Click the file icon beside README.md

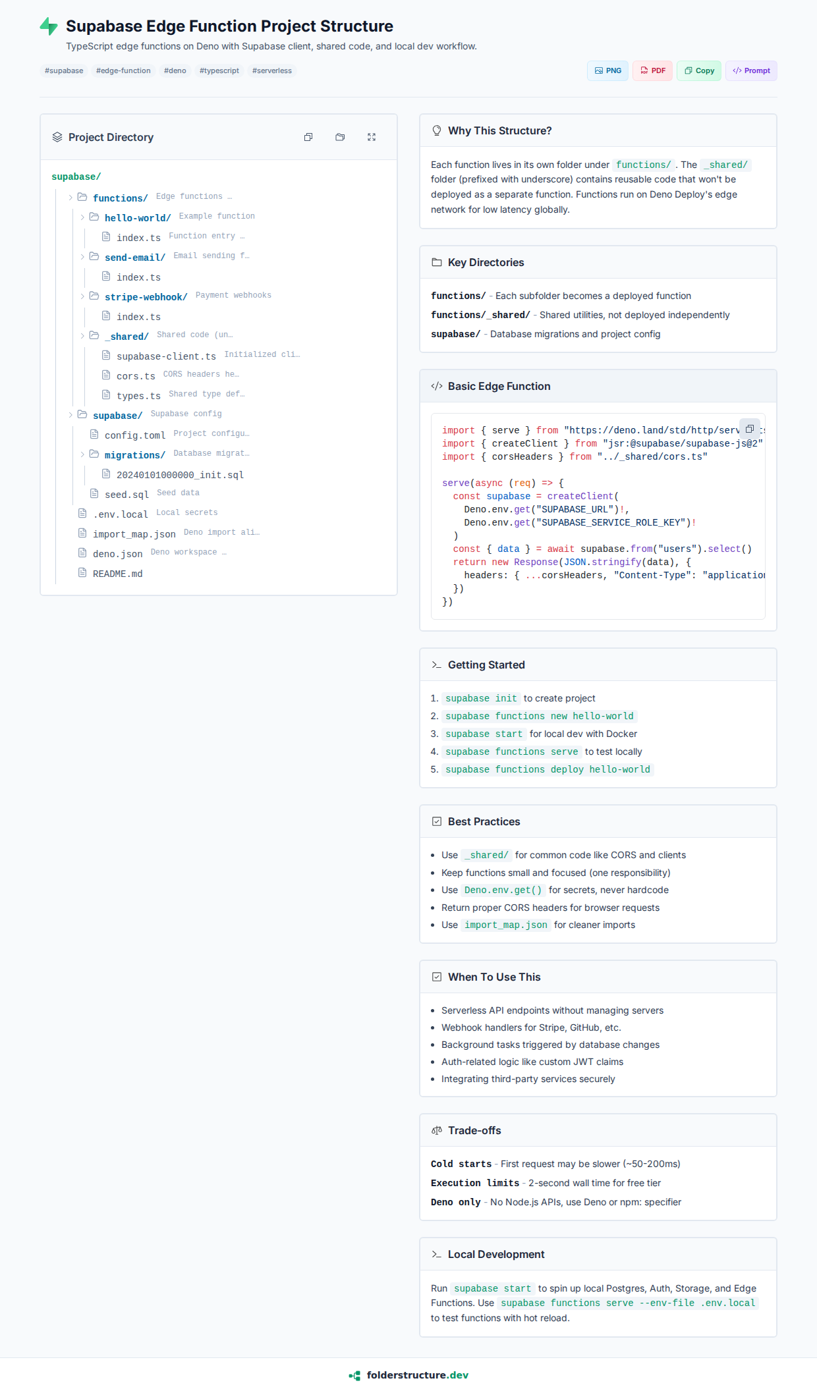(x=82, y=573)
